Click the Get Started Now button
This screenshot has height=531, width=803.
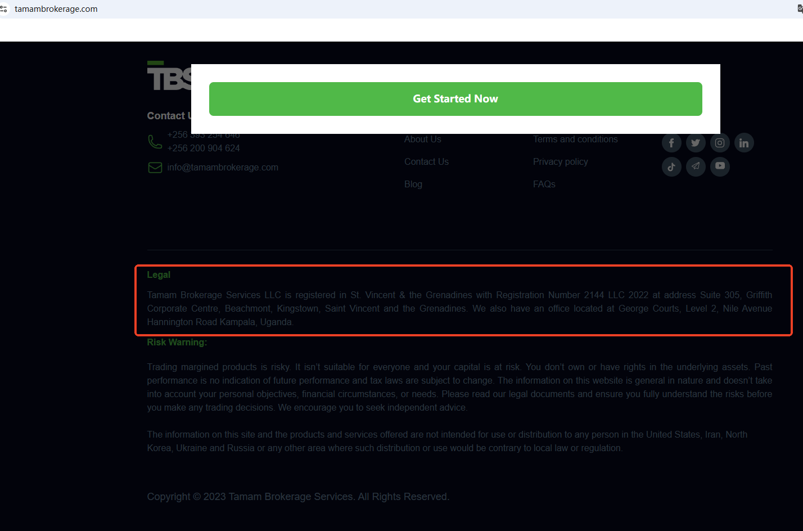455,99
